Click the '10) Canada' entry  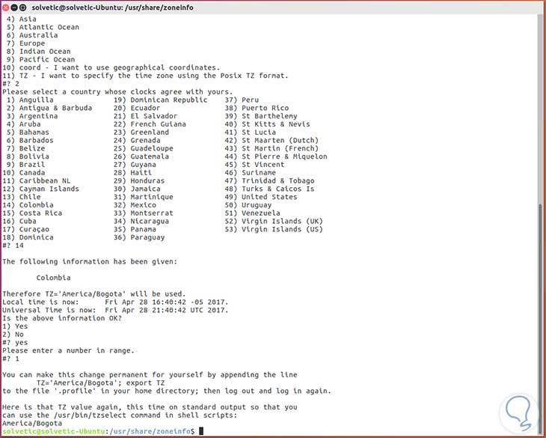(24, 172)
